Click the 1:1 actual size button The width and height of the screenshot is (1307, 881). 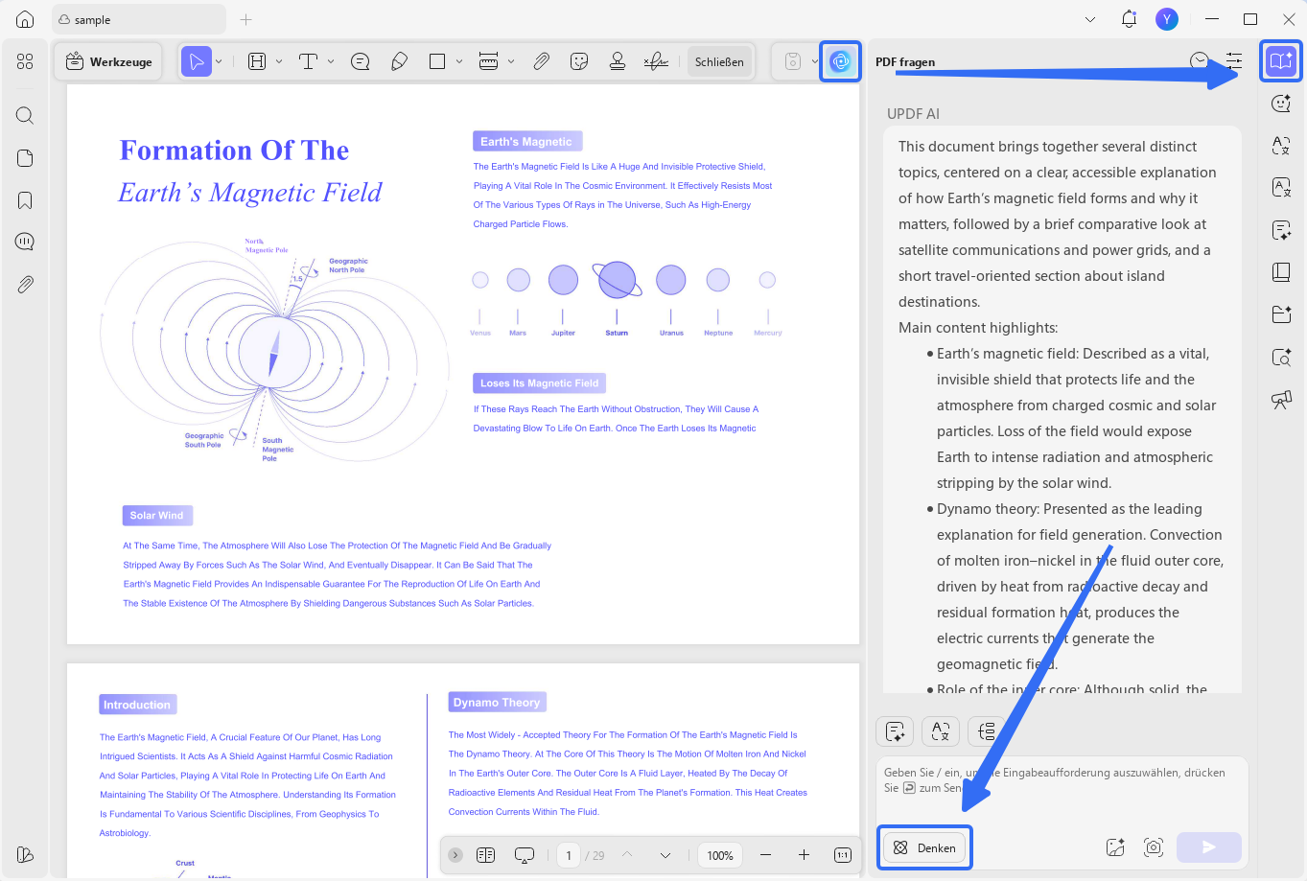(x=843, y=855)
